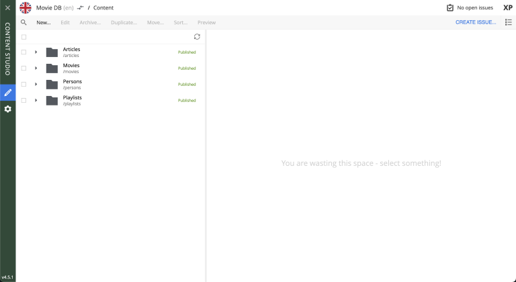Expand the Movies tree node
This screenshot has width=516, height=282.
pyautogui.click(x=36, y=68)
